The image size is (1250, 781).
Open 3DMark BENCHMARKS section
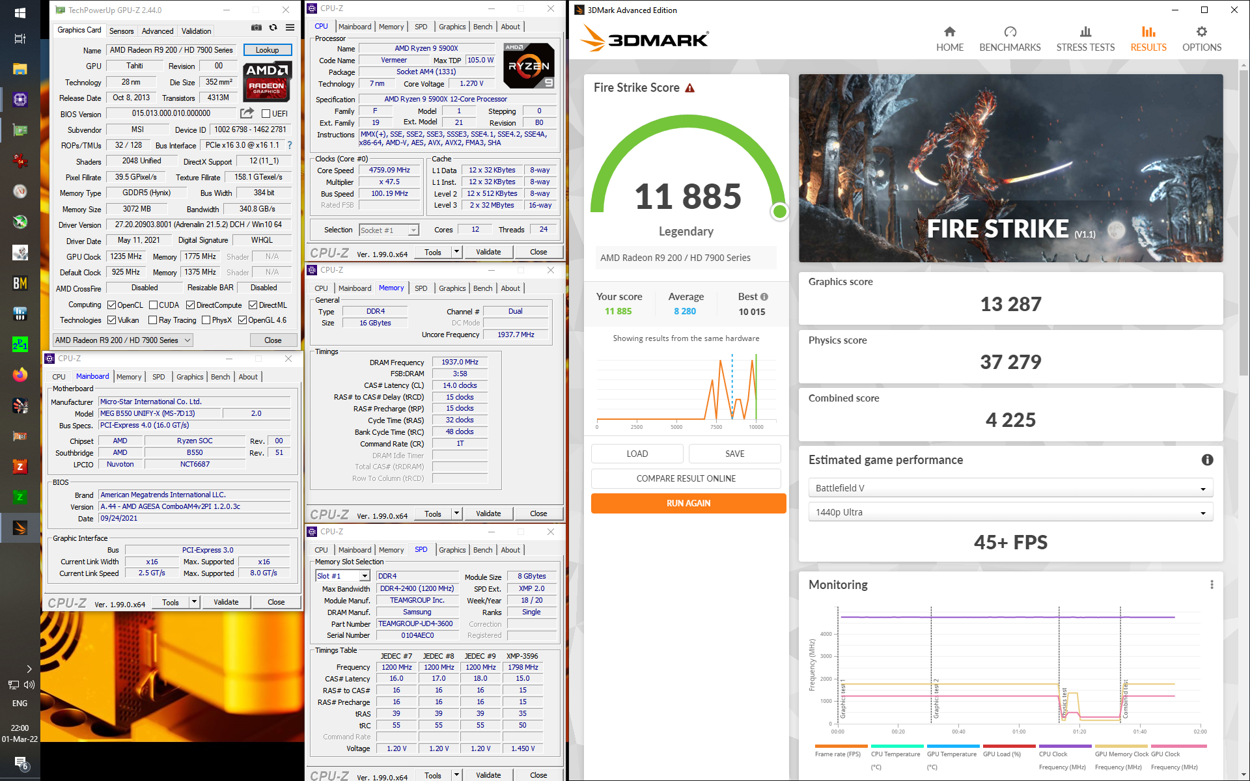1010,39
